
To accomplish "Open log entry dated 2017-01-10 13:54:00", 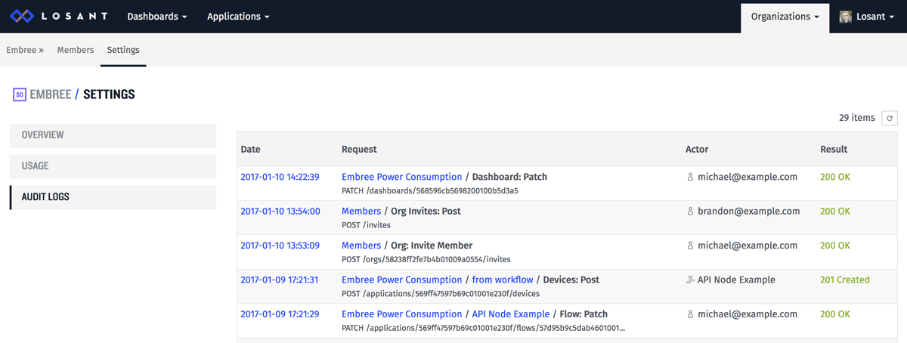I will coord(280,212).
